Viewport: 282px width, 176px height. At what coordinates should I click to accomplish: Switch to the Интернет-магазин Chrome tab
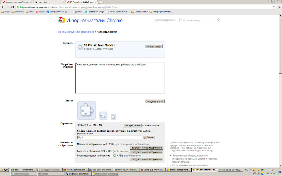[16, 2]
